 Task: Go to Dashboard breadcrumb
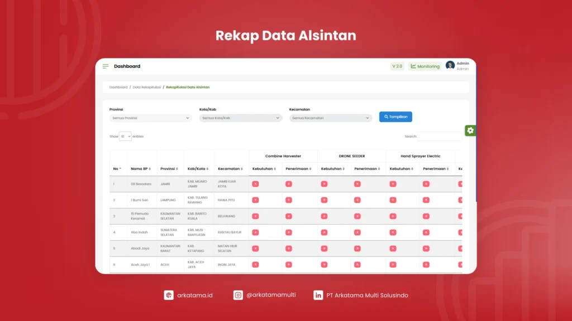(x=118, y=87)
